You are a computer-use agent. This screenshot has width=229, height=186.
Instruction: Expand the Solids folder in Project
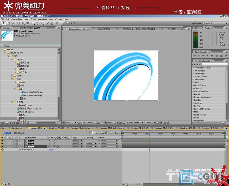pyautogui.click(x=12, y=76)
